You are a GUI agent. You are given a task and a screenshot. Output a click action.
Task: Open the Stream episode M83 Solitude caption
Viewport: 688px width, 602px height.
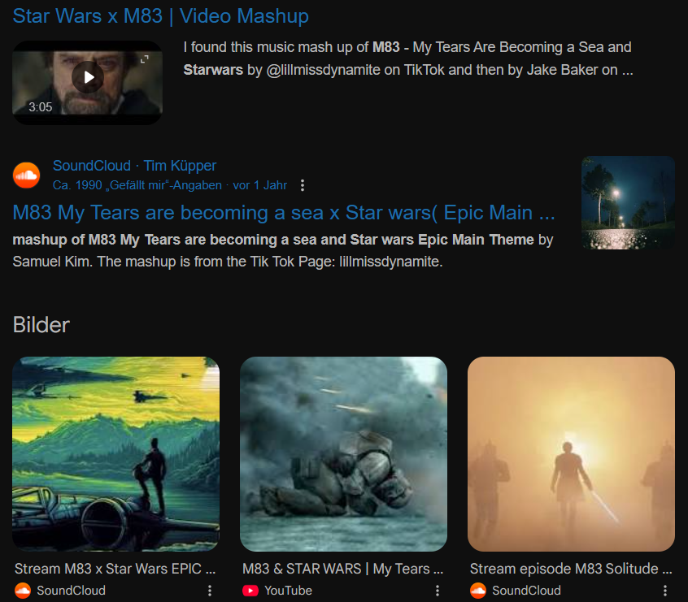coord(571,569)
